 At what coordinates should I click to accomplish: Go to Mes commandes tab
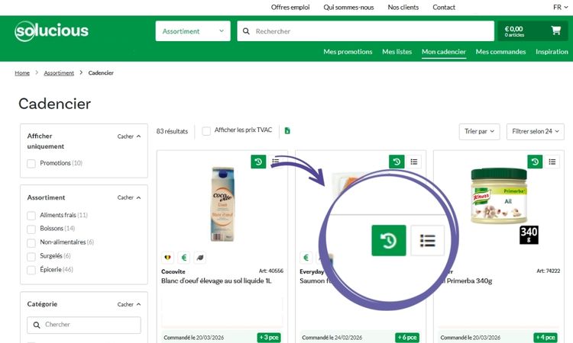pos(500,52)
